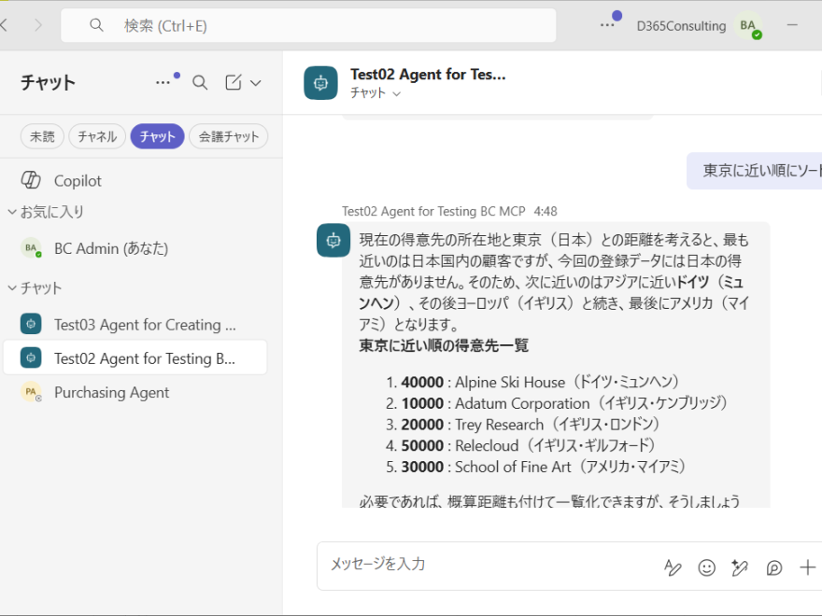This screenshot has width=822, height=616.
Task: Click the text format icon in composer
Action: click(673, 567)
